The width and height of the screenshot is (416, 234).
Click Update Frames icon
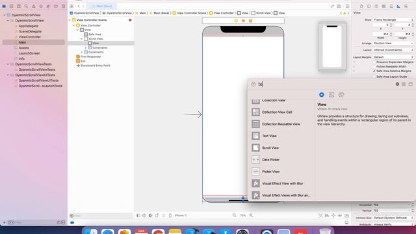tap(320, 215)
